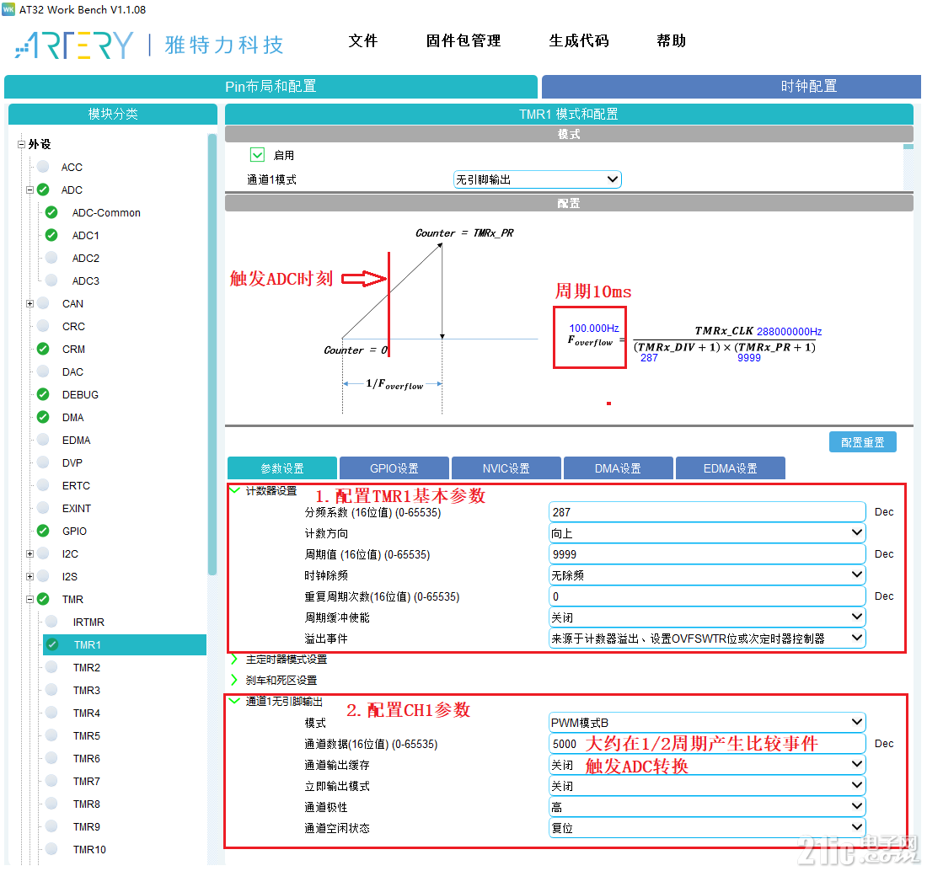
Task: Click the TMR1 green check circle
Action: (52, 644)
